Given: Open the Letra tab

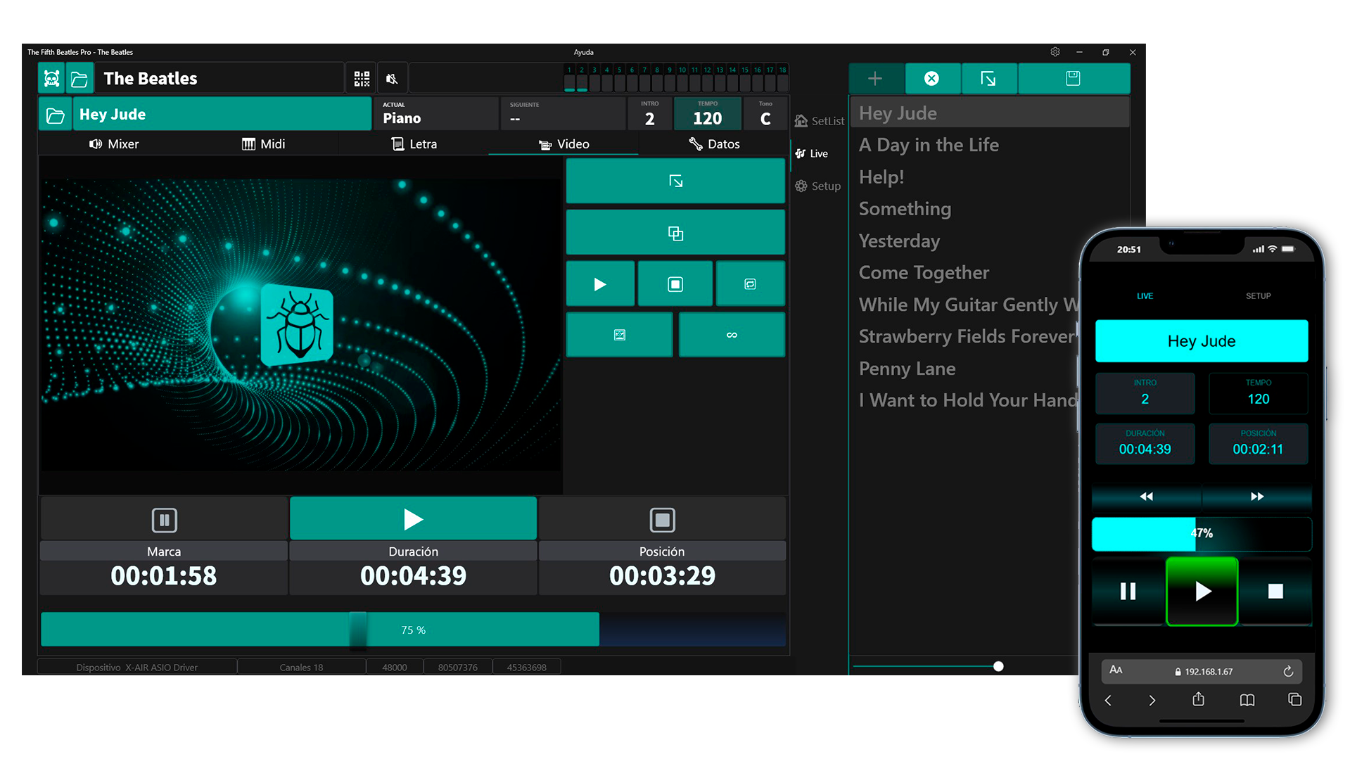Looking at the screenshot, I should click(414, 144).
